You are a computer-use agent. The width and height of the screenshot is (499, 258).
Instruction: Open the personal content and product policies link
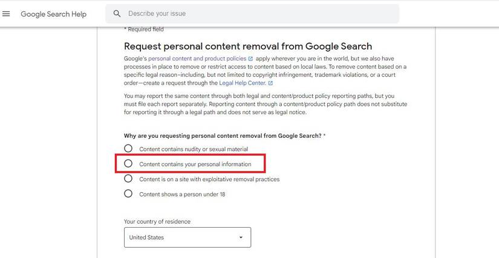[197, 59]
